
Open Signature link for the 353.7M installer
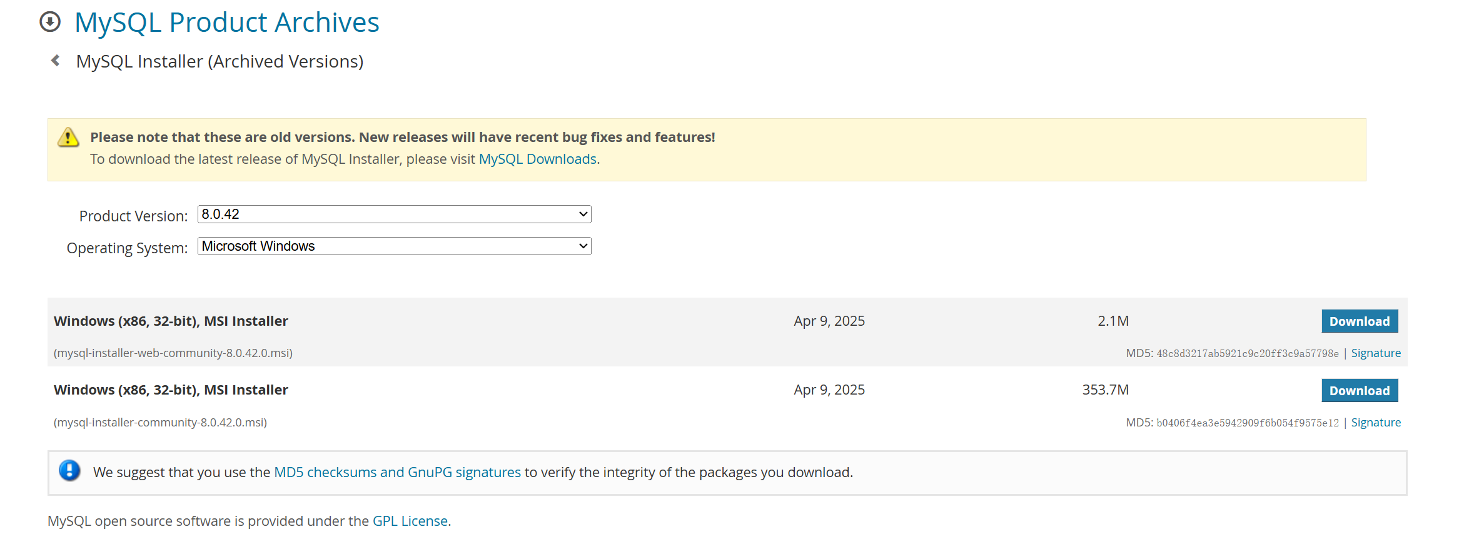pos(1375,423)
